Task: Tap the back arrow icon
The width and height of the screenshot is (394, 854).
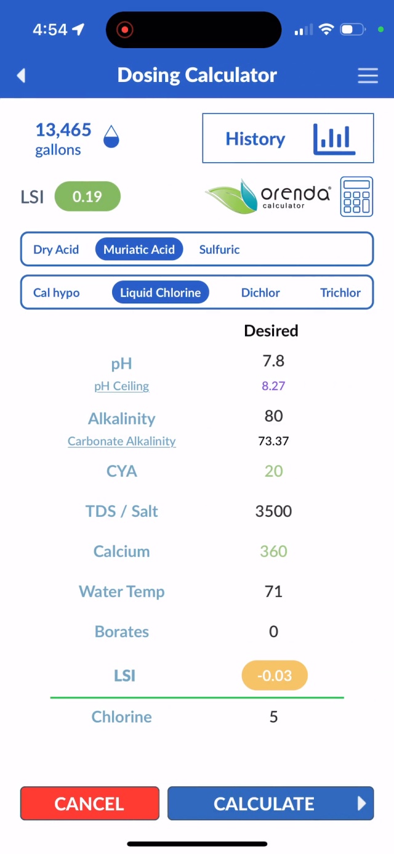Action: tap(21, 75)
